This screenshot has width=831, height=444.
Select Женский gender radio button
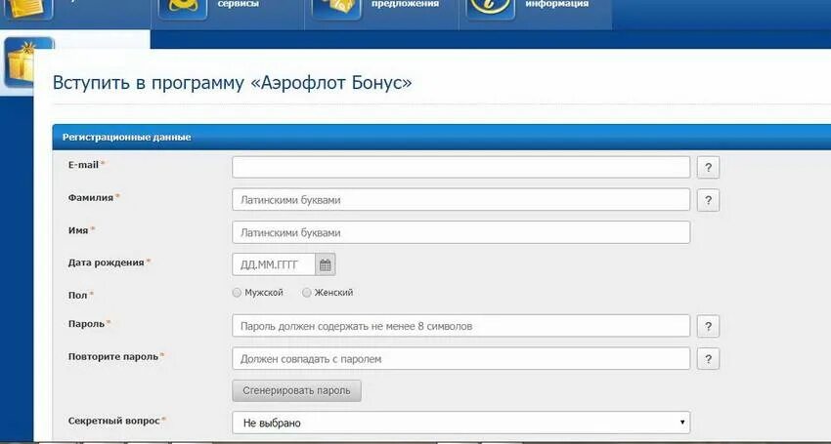[x=306, y=293]
